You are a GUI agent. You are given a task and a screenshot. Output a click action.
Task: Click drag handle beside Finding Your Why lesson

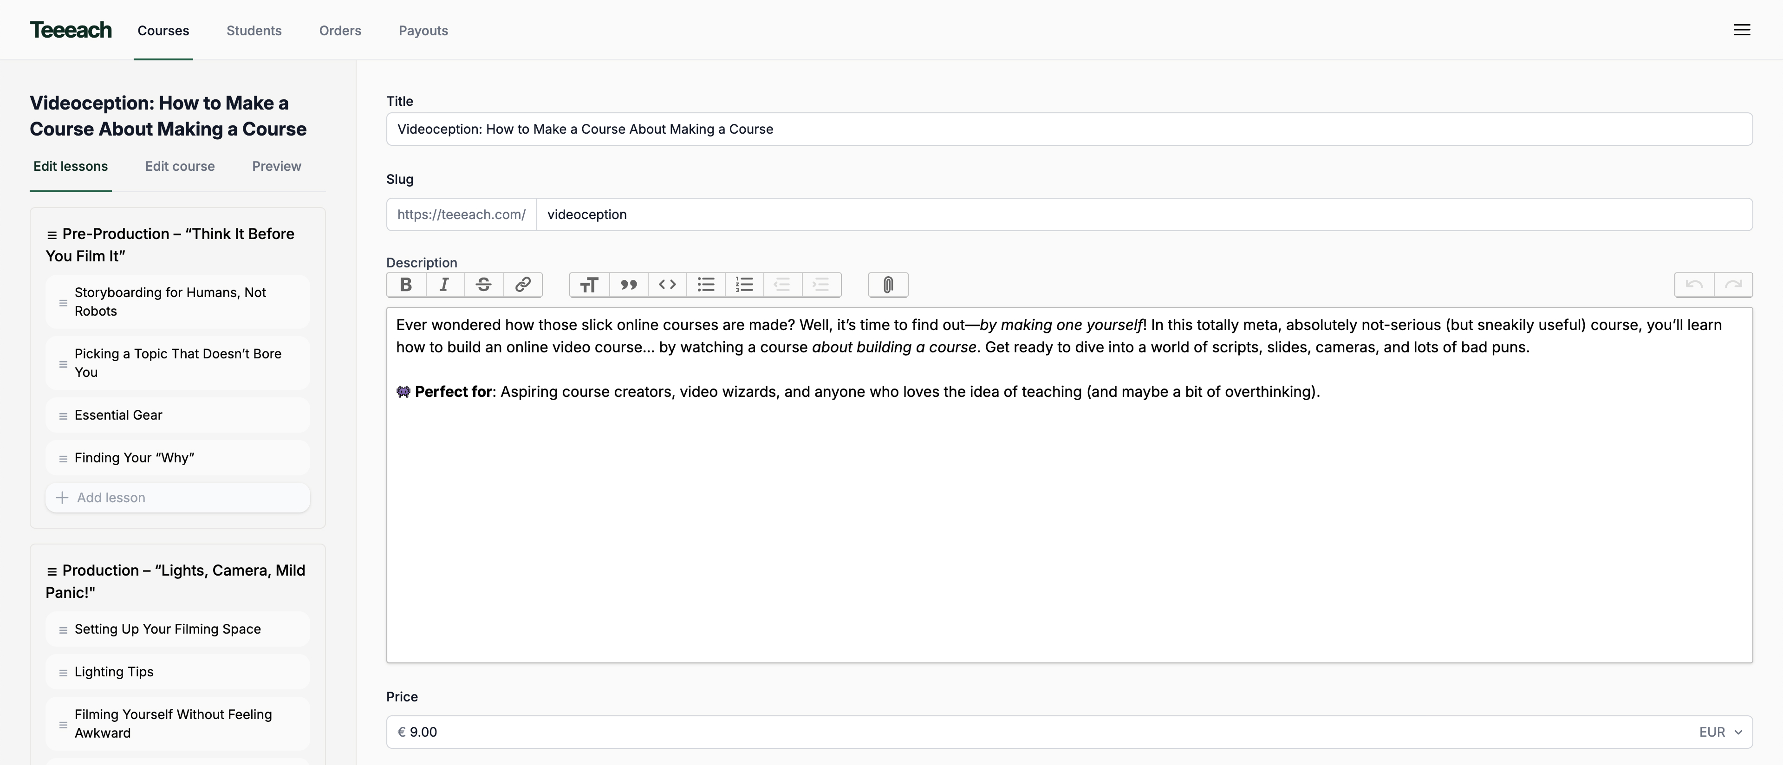point(63,459)
